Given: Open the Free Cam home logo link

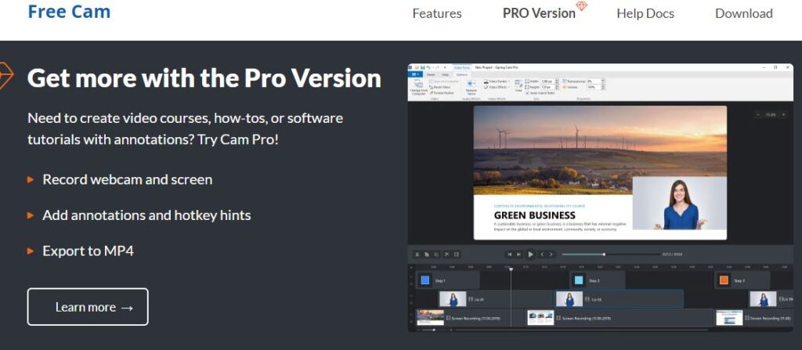Looking at the screenshot, I should coord(69,11).
